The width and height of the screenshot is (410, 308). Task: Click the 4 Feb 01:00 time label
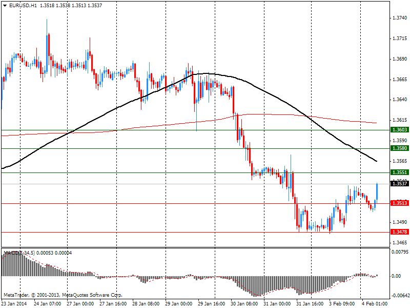(374, 304)
